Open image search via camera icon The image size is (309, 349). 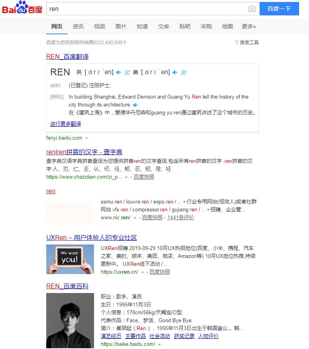click(251, 9)
